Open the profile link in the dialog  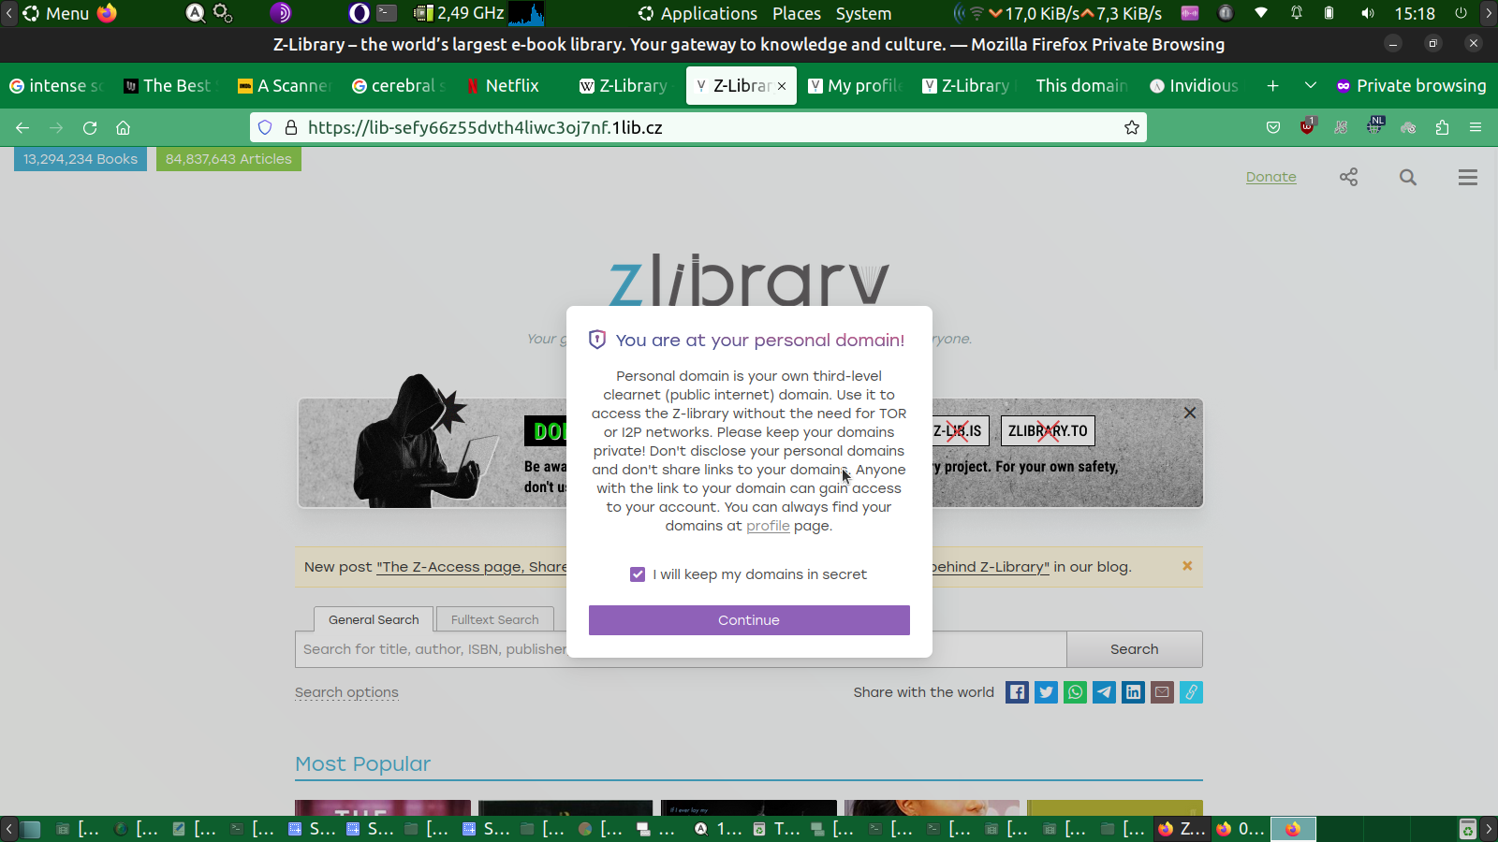pos(768,526)
